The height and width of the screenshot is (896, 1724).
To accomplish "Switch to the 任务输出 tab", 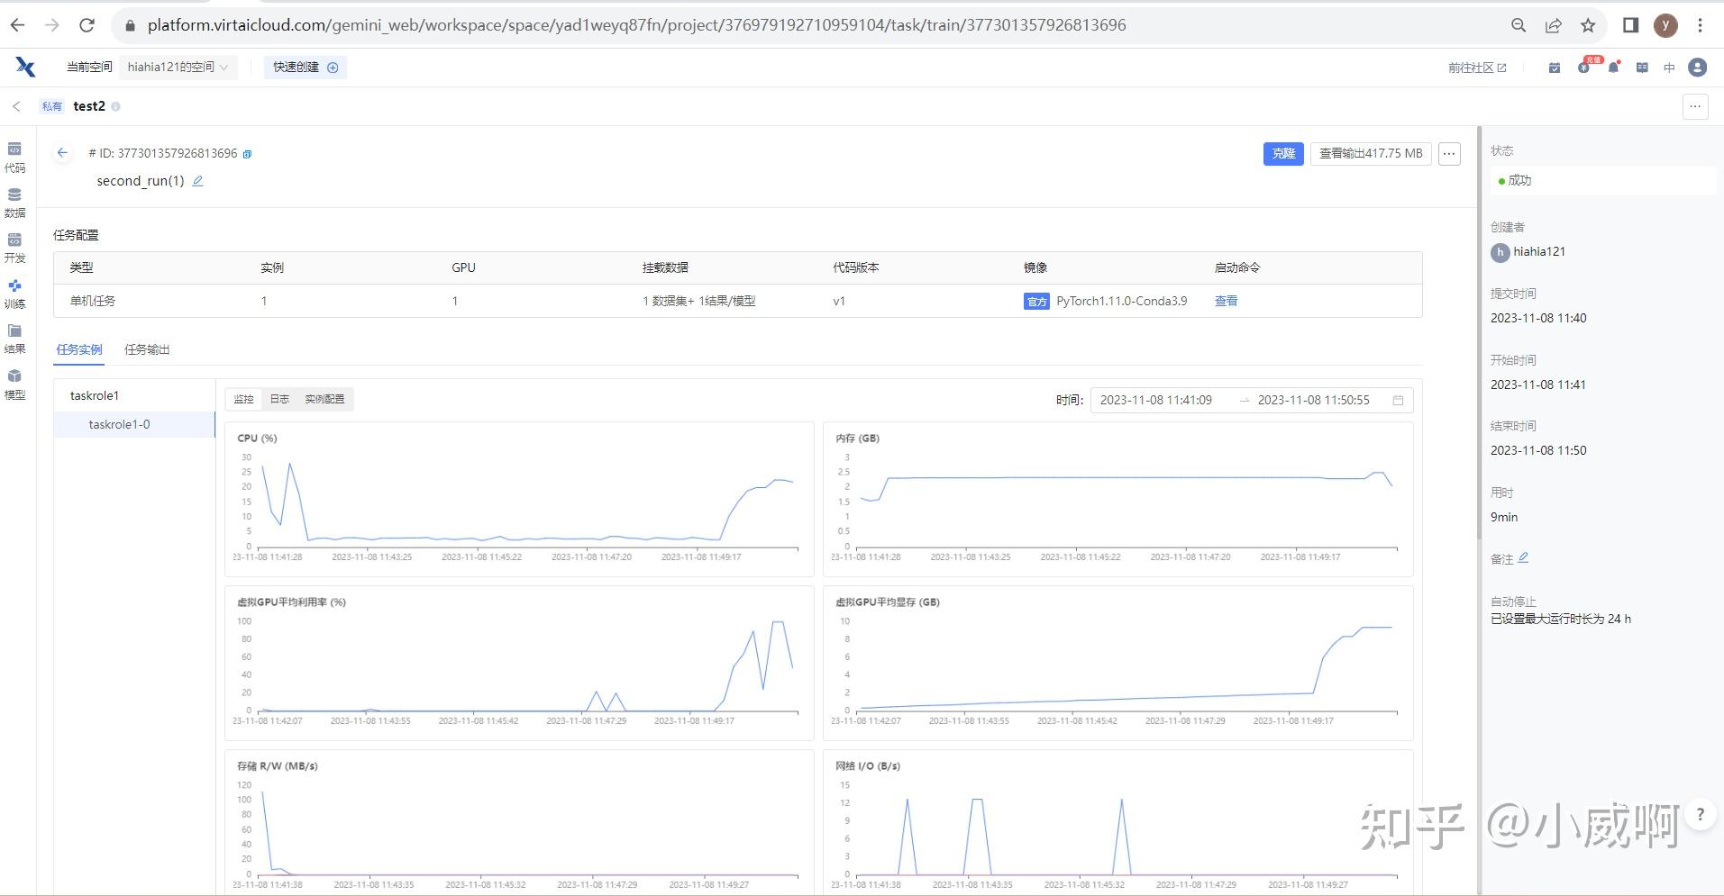I will coord(147,349).
